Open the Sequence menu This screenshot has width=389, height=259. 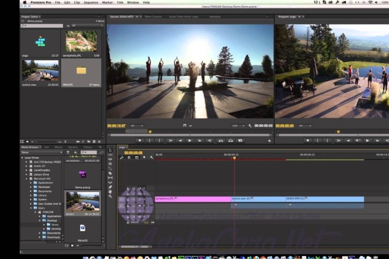[x=91, y=2]
